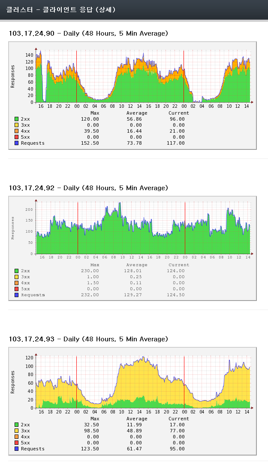Click 2xx Average value 56.86 for 103.17.24.90

[134, 119]
